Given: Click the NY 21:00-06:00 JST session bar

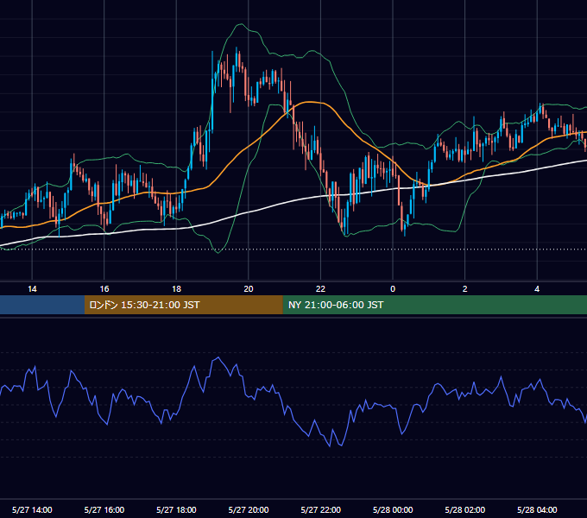Looking at the screenshot, I should click(x=434, y=305).
